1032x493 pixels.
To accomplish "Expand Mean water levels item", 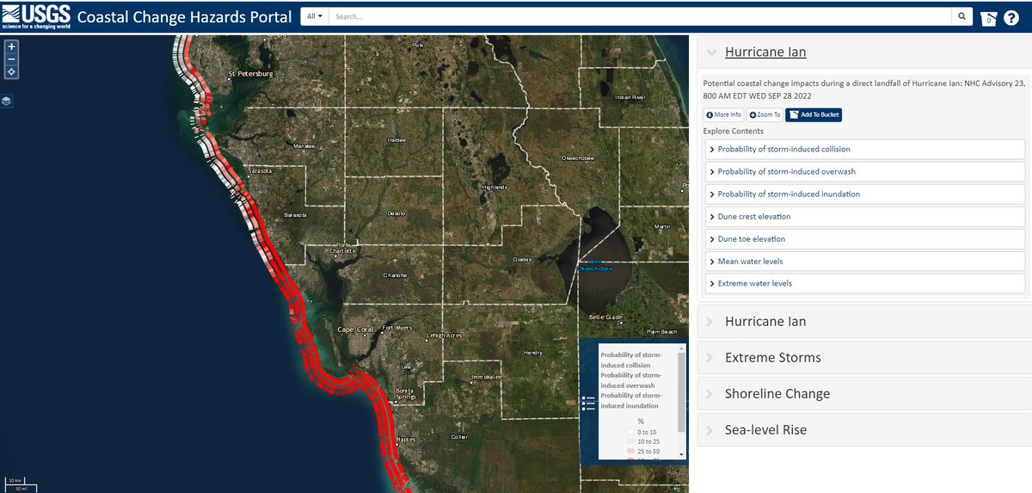I will (x=864, y=261).
